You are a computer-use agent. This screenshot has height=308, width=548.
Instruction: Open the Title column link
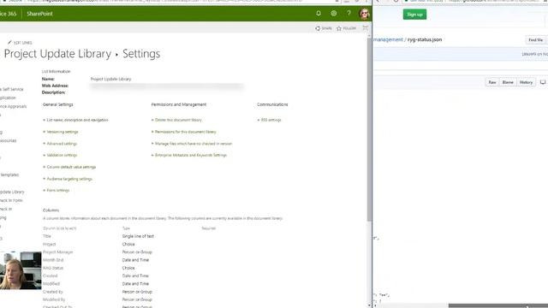click(47, 236)
